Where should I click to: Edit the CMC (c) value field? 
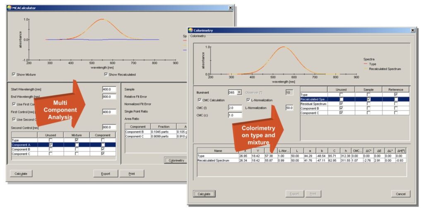(x=235, y=115)
